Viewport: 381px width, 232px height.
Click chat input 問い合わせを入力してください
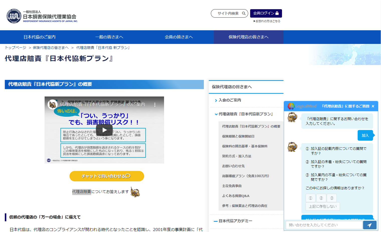[324, 225]
